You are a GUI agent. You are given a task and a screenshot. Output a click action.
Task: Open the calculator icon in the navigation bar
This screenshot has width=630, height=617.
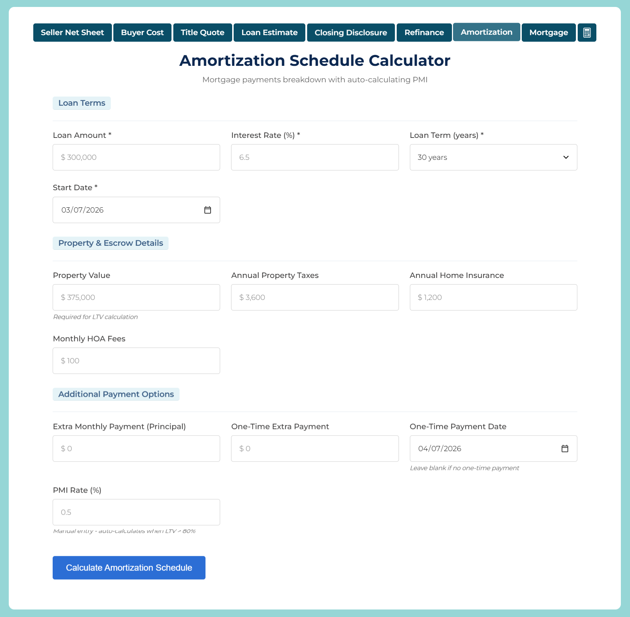[587, 32]
